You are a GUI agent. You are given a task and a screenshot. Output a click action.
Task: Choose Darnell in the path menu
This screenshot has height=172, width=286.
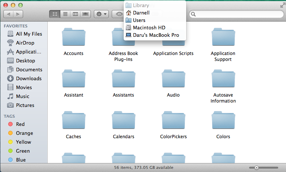click(155, 13)
